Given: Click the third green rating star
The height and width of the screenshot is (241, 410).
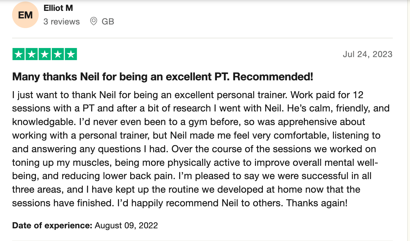Looking at the screenshot, I should [44, 54].
